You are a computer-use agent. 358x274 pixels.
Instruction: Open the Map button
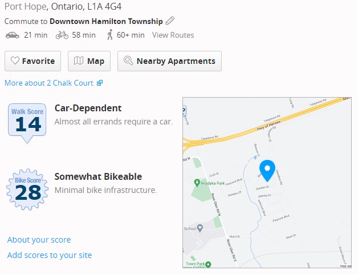click(89, 61)
